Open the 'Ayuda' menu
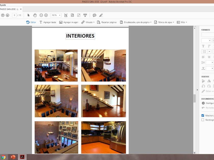 [x=3, y=5]
